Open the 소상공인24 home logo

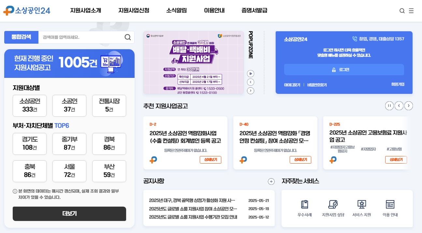(x=27, y=10)
